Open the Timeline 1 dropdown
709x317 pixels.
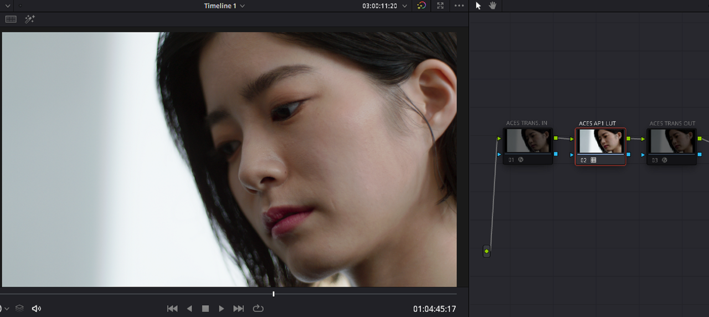224,6
